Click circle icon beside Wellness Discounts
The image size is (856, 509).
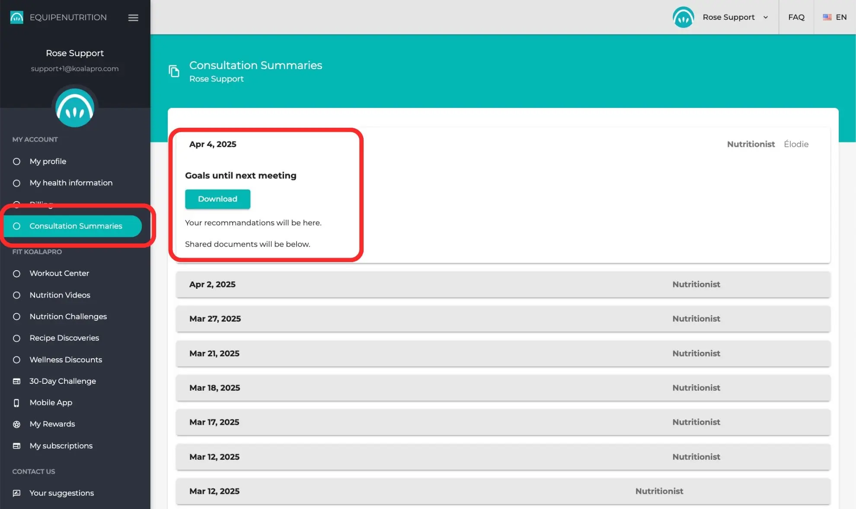pyautogui.click(x=16, y=360)
